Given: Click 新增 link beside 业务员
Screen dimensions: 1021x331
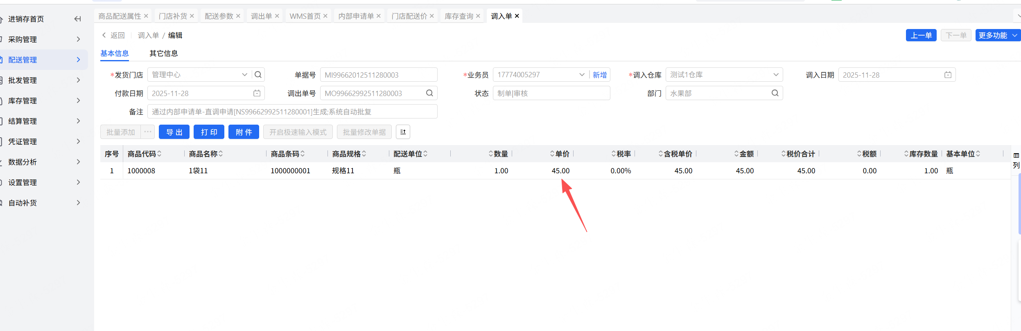Looking at the screenshot, I should (x=600, y=75).
